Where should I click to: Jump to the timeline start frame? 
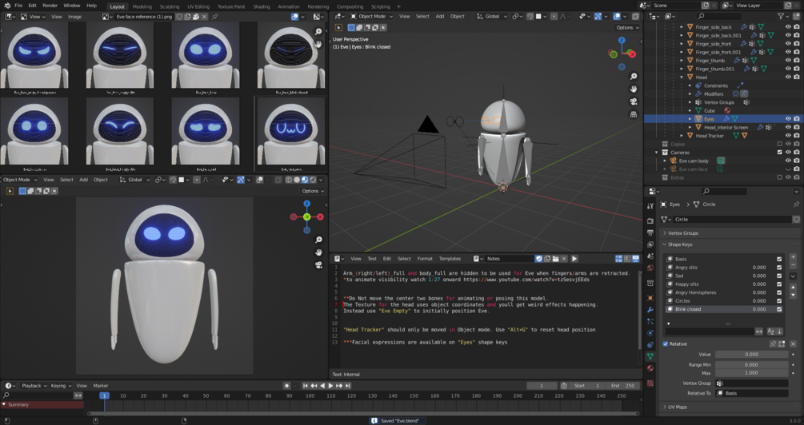[x=305, y=386]
